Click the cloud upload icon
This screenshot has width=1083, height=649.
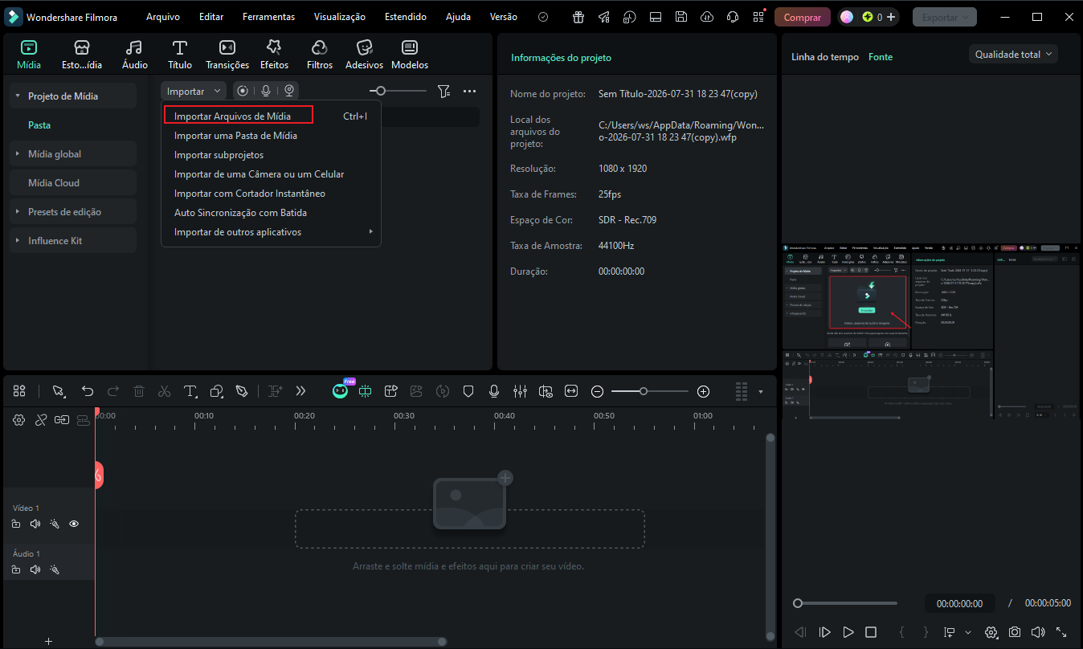pos(707,17)
